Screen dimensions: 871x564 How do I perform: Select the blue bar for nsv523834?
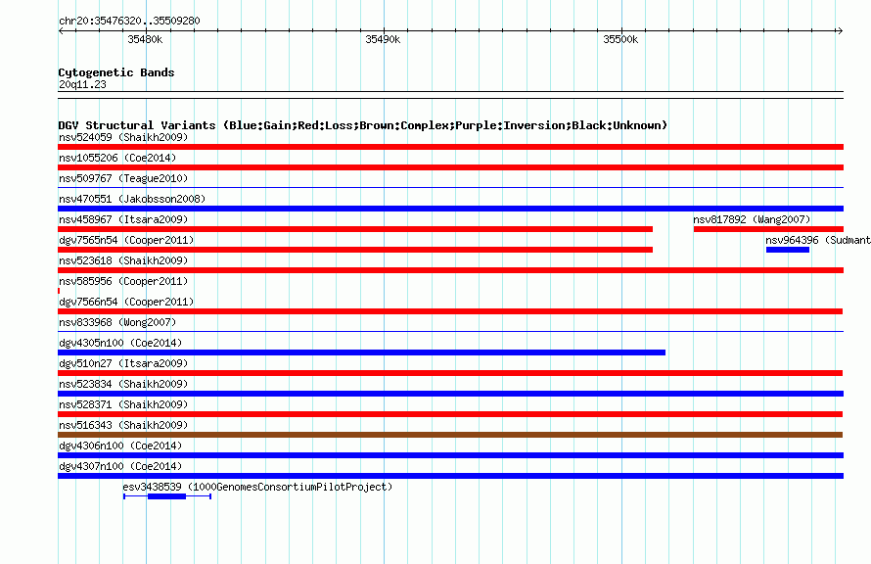[x=450, y=394]
